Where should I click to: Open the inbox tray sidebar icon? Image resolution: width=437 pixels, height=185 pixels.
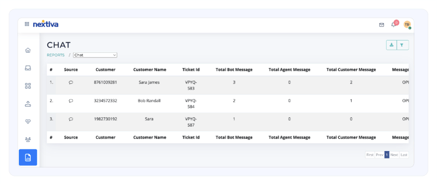pyautogui.click(x=28, y=68)
